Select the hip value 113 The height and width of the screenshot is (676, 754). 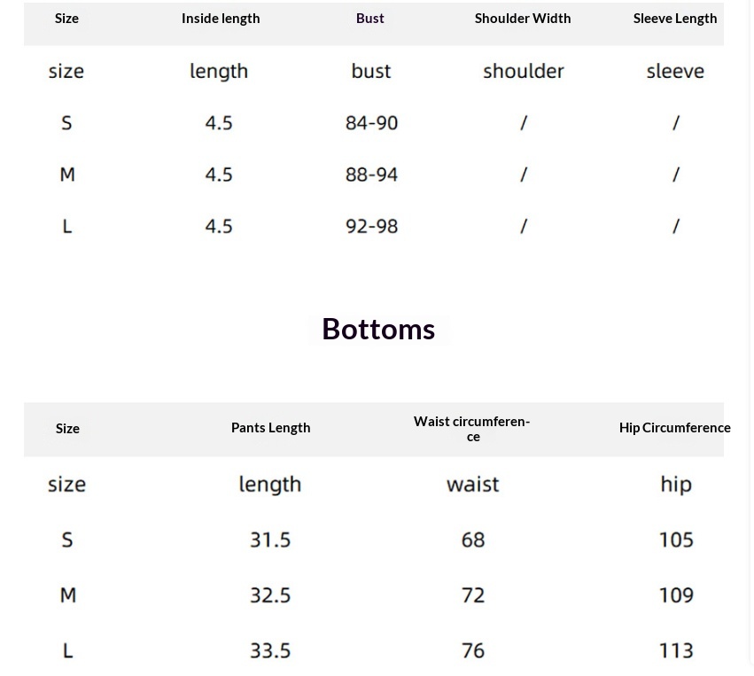(676, 650)
